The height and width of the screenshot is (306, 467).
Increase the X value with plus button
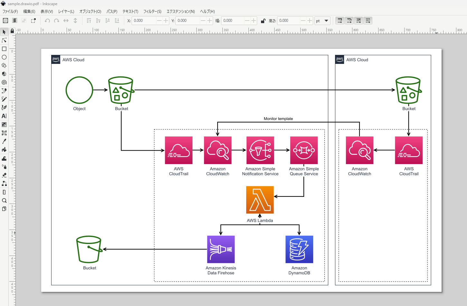[166, 21]
